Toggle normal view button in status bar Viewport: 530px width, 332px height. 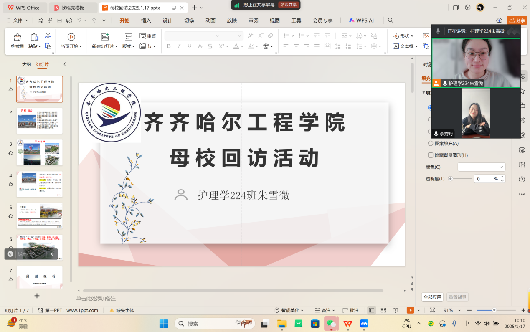371,310
